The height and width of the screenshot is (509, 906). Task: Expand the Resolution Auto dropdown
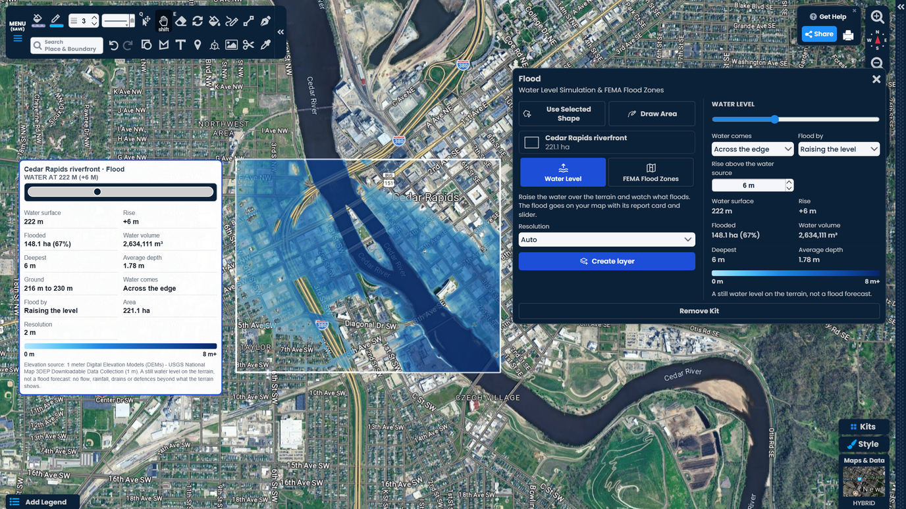(606, 240)
